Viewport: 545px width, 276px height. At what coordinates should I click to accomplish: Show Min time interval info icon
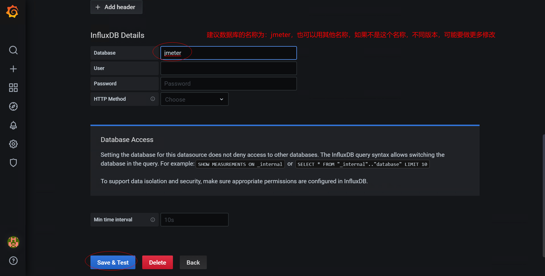pos(153,220)
